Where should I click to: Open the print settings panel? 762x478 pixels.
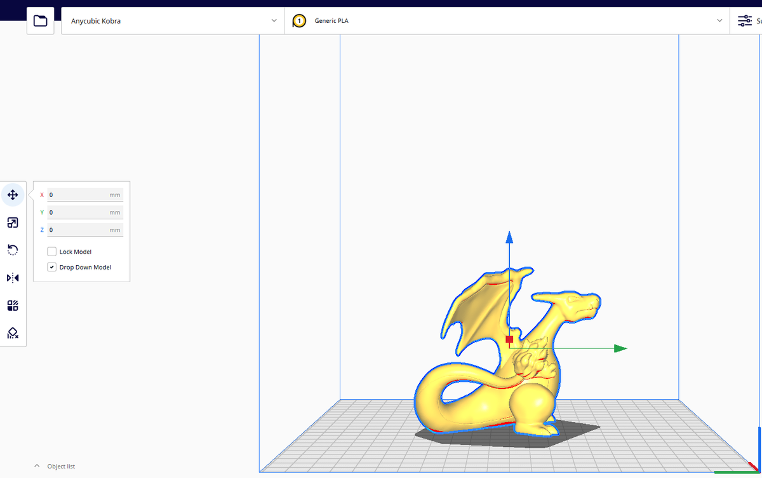(x=745, y=20)
